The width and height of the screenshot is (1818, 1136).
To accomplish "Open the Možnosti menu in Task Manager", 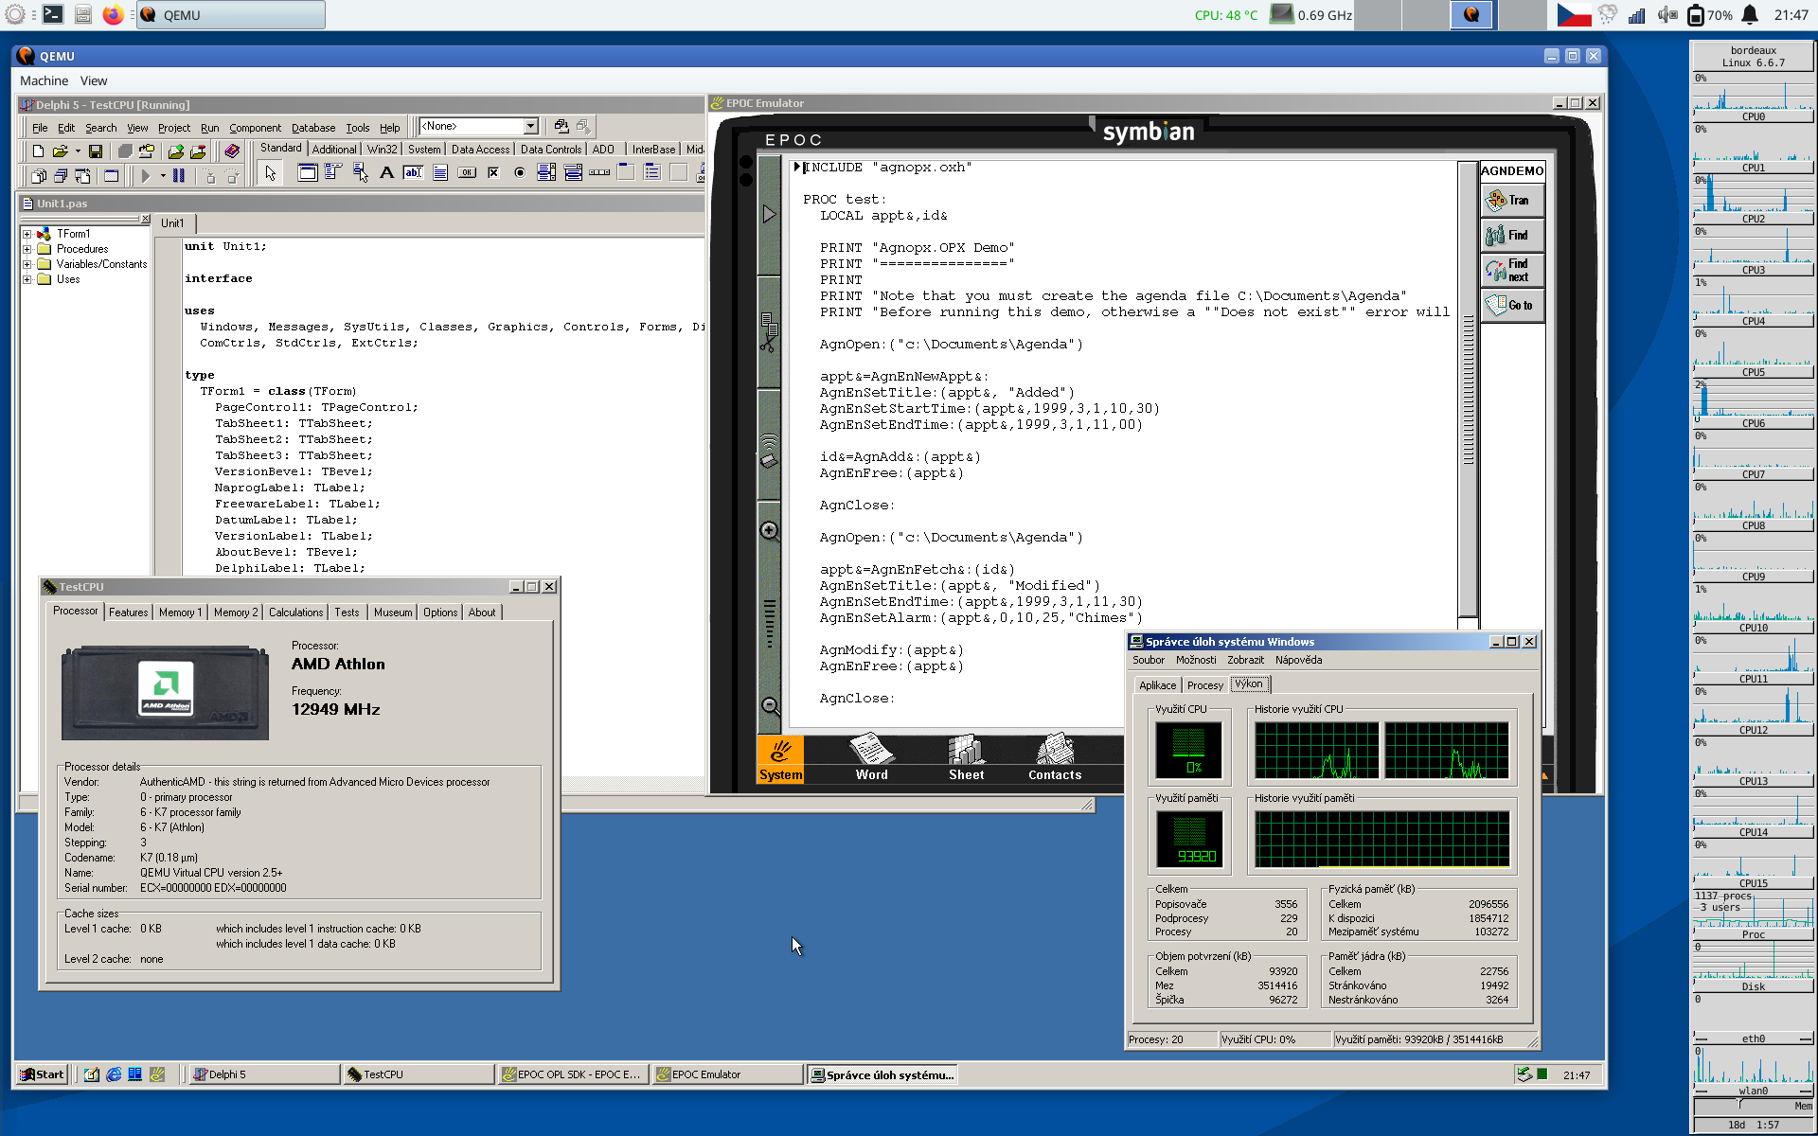I will 1195,660.
